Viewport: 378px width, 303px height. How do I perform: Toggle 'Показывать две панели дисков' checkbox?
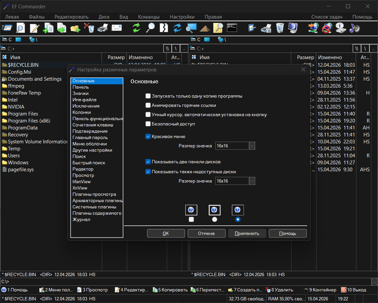tap(148, 162)
